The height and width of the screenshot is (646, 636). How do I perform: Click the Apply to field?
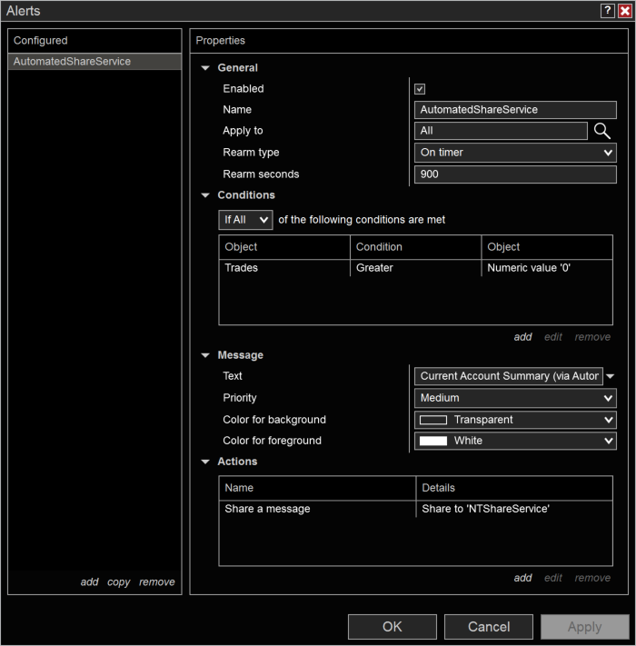[x=501, y=131]
